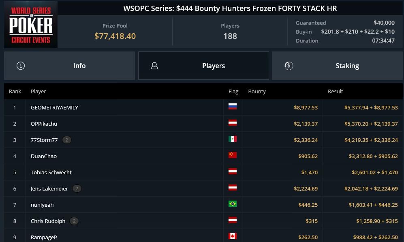Click the Mexican flag beside 77Storm77
This screenshot has width=404, height=242.
tap(233, 139)
